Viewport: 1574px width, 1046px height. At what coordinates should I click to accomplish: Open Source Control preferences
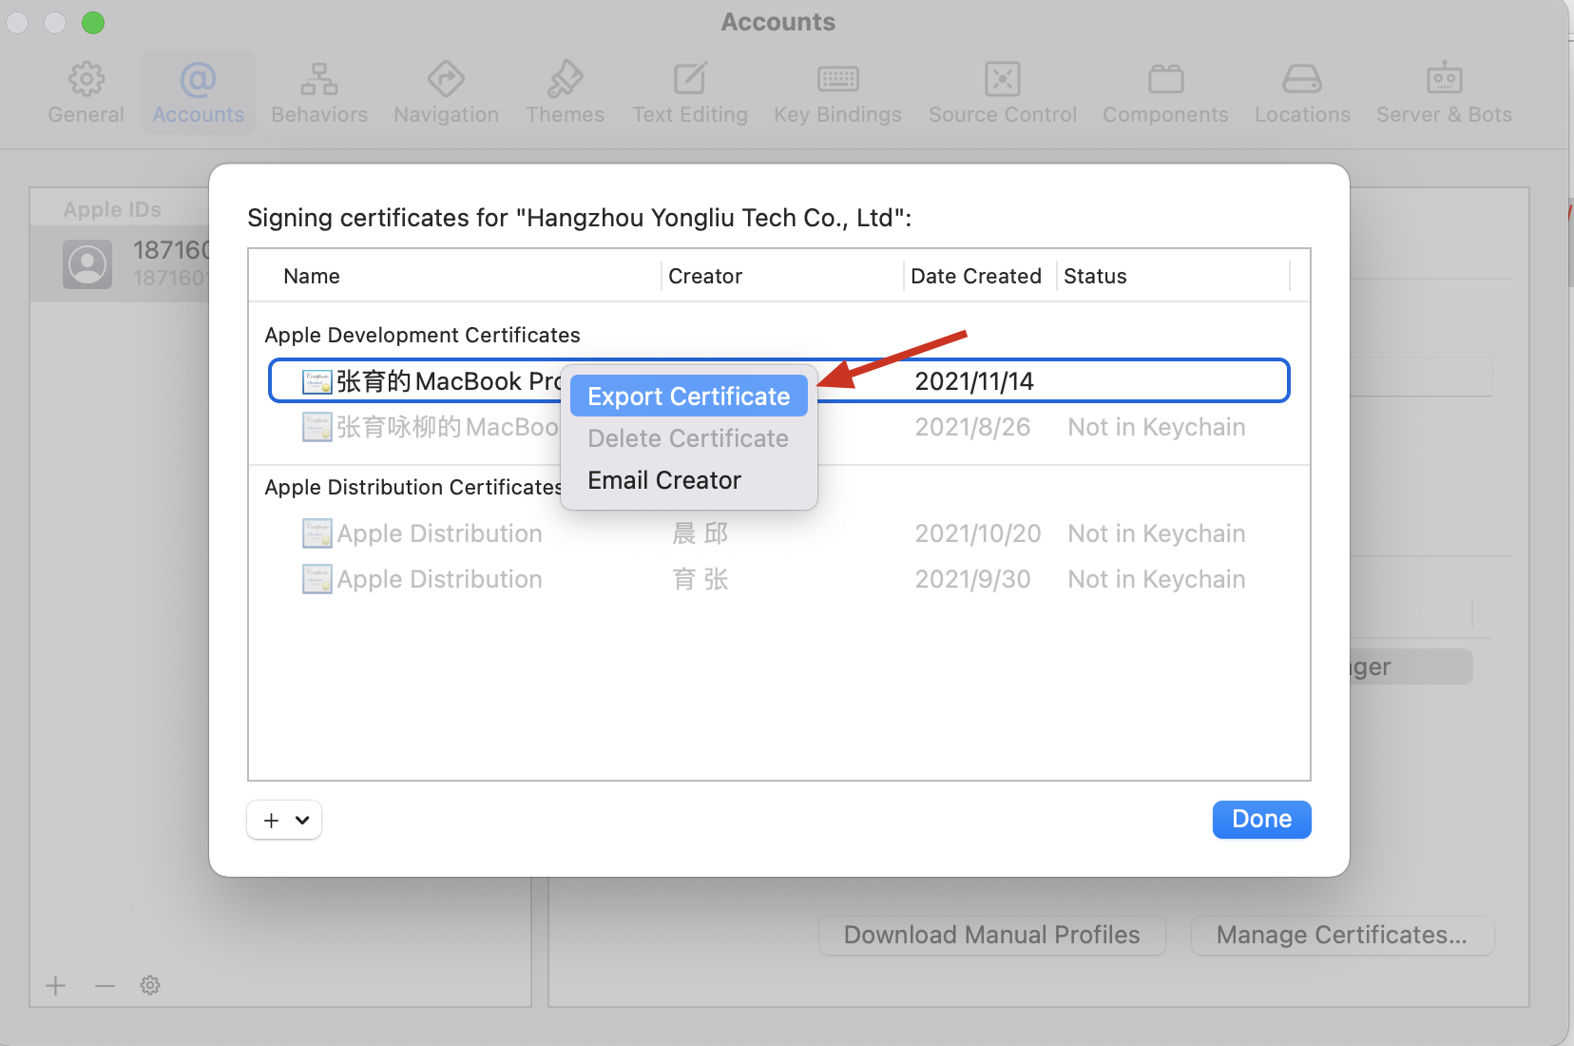pos(1003,93)
